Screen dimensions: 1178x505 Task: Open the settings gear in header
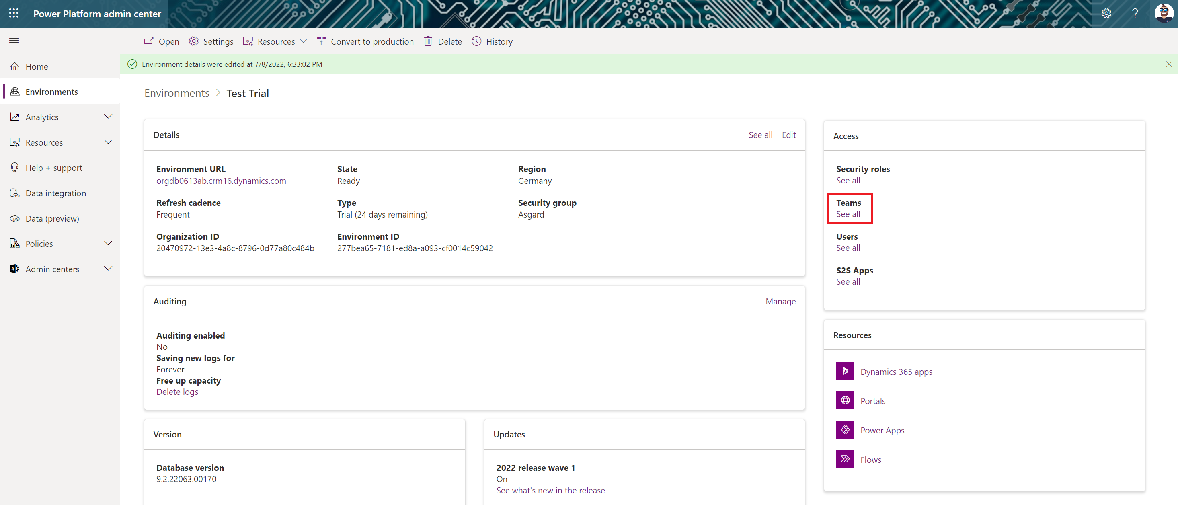tap(1106, 13)
